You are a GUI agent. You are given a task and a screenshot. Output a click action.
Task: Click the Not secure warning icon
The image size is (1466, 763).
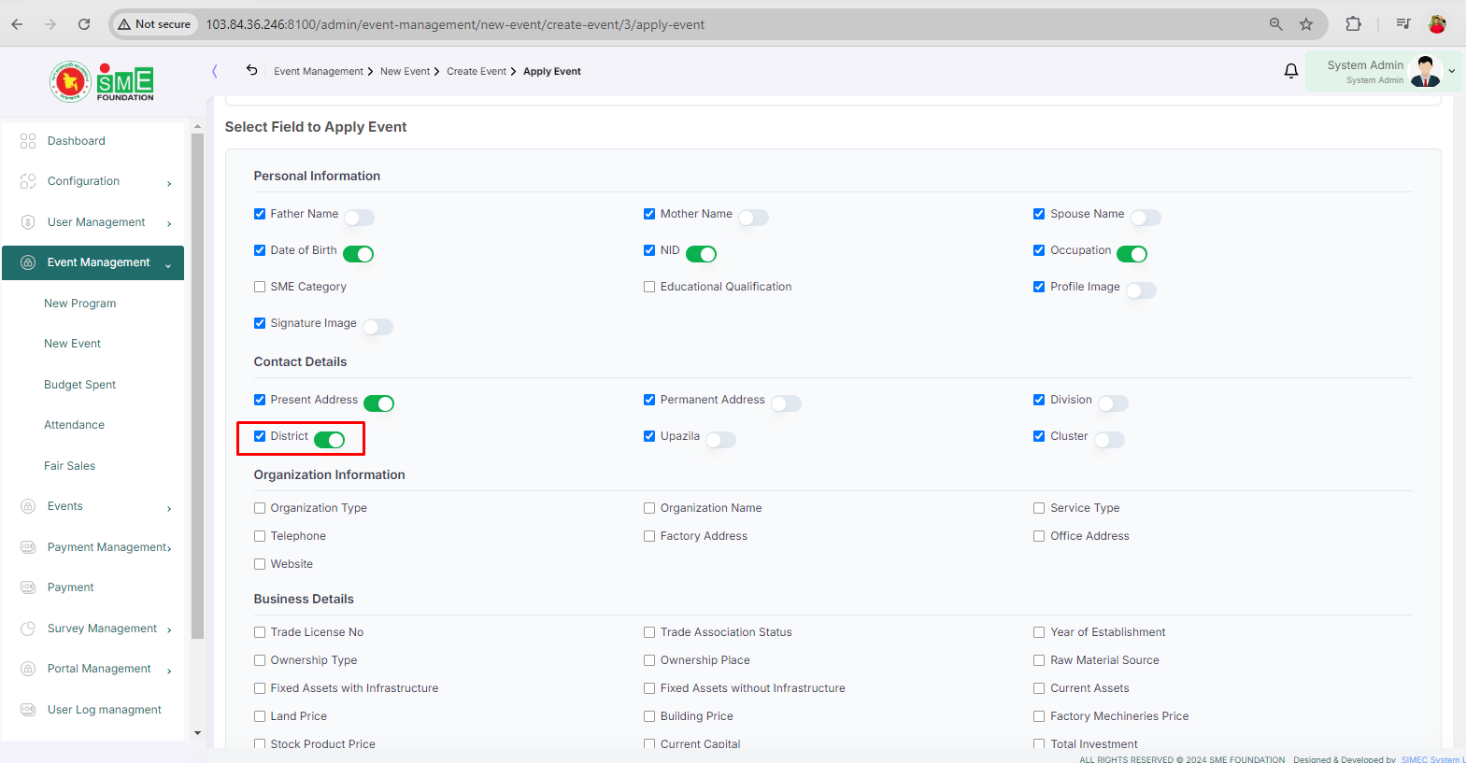click(124, 24)
